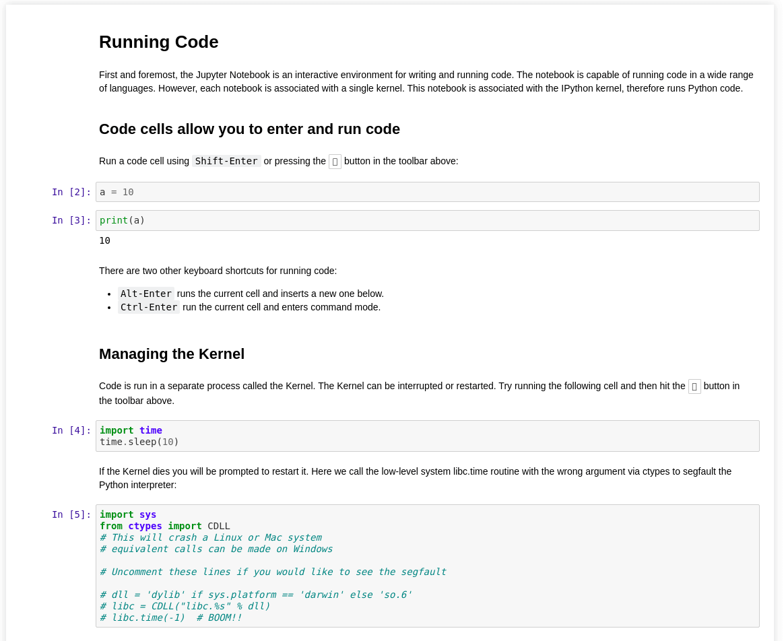Click the '# This will crash a Linux or Mac system' comment
Image resolution: width=784 pixels, height=641 pixels.
click(x=211, y=537)
